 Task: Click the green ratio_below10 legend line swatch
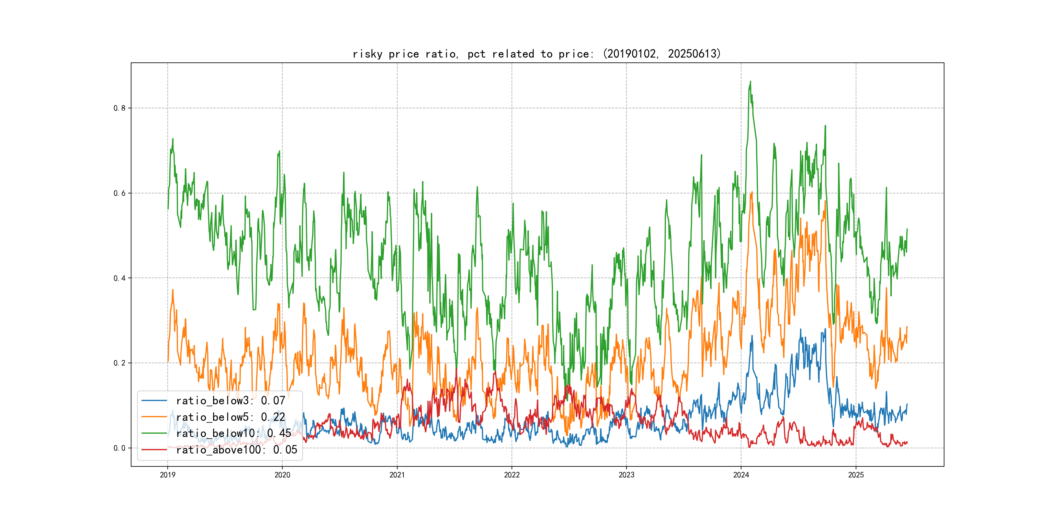point(154,433)
